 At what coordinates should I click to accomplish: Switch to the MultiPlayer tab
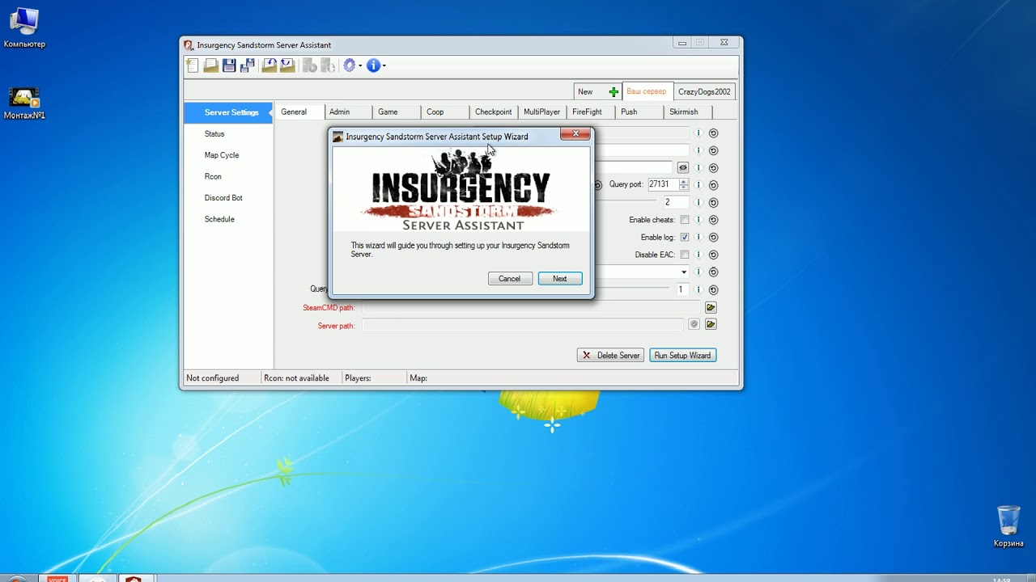coord(542,112)
